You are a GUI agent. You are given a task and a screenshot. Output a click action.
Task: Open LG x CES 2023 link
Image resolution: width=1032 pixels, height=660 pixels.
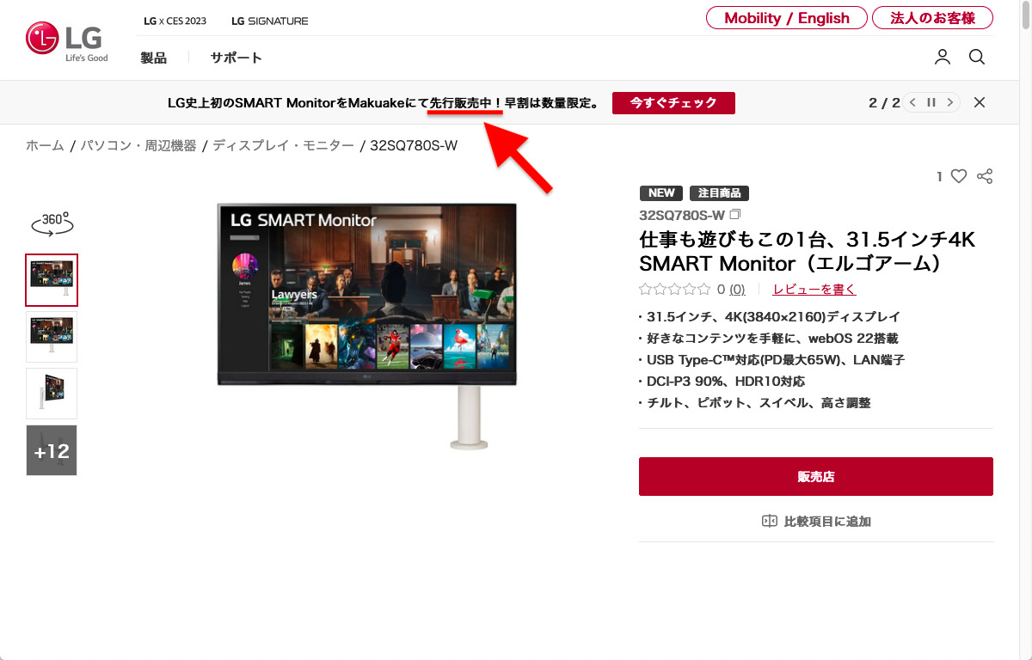175,21
